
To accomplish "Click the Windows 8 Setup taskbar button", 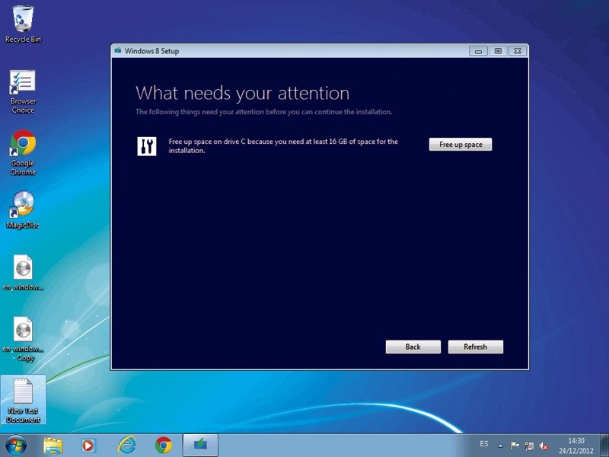I will pos(200,446).
